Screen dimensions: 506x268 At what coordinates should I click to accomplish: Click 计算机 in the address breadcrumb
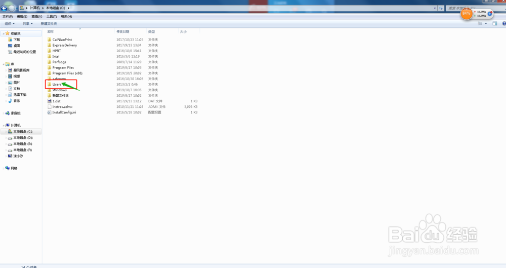(x=34, y=8)
